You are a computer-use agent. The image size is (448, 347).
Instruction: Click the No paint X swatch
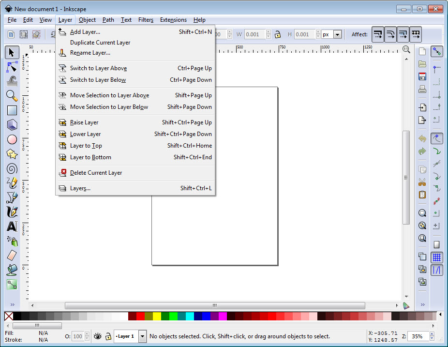point(9,316)
